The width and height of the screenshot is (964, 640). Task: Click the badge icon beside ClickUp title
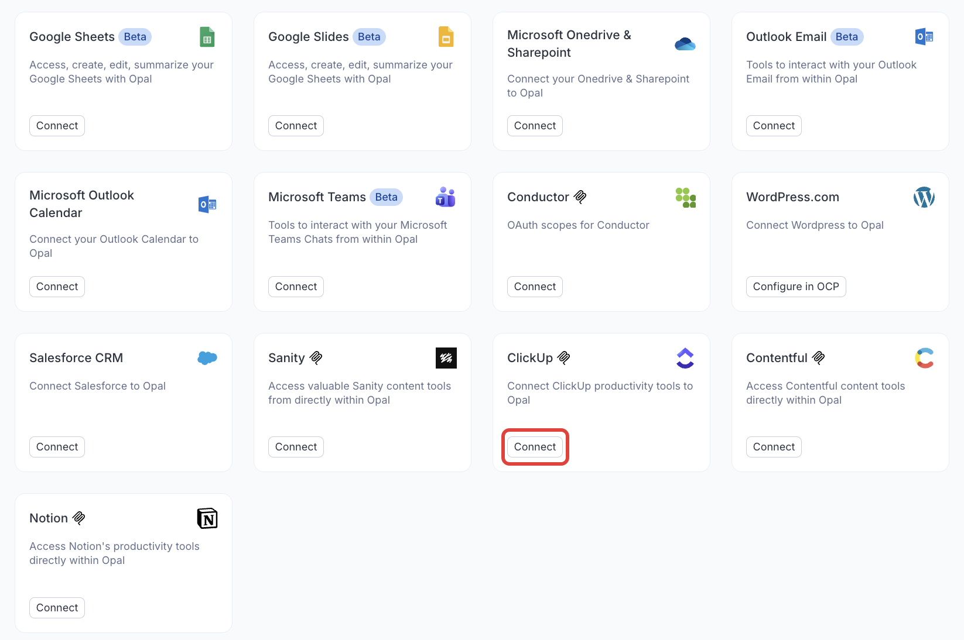pos(563,358)
